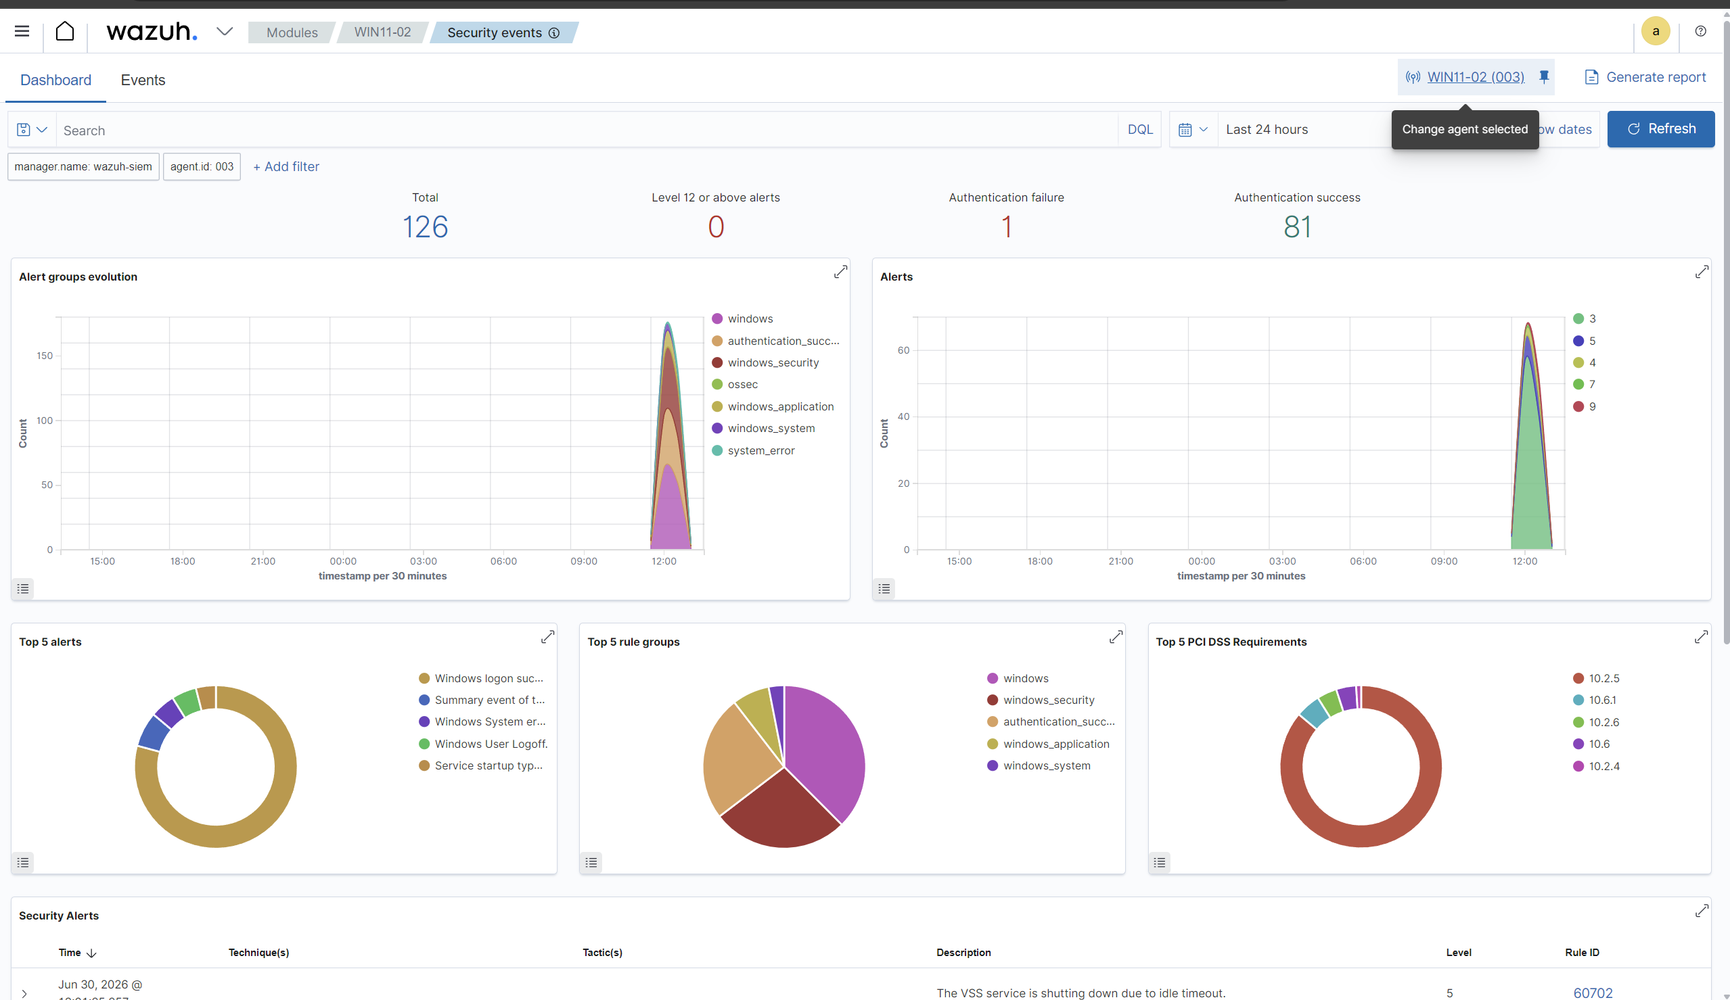
Task: Expand the Alert groups evolution panel fullscreen
Action: point(840,272)
